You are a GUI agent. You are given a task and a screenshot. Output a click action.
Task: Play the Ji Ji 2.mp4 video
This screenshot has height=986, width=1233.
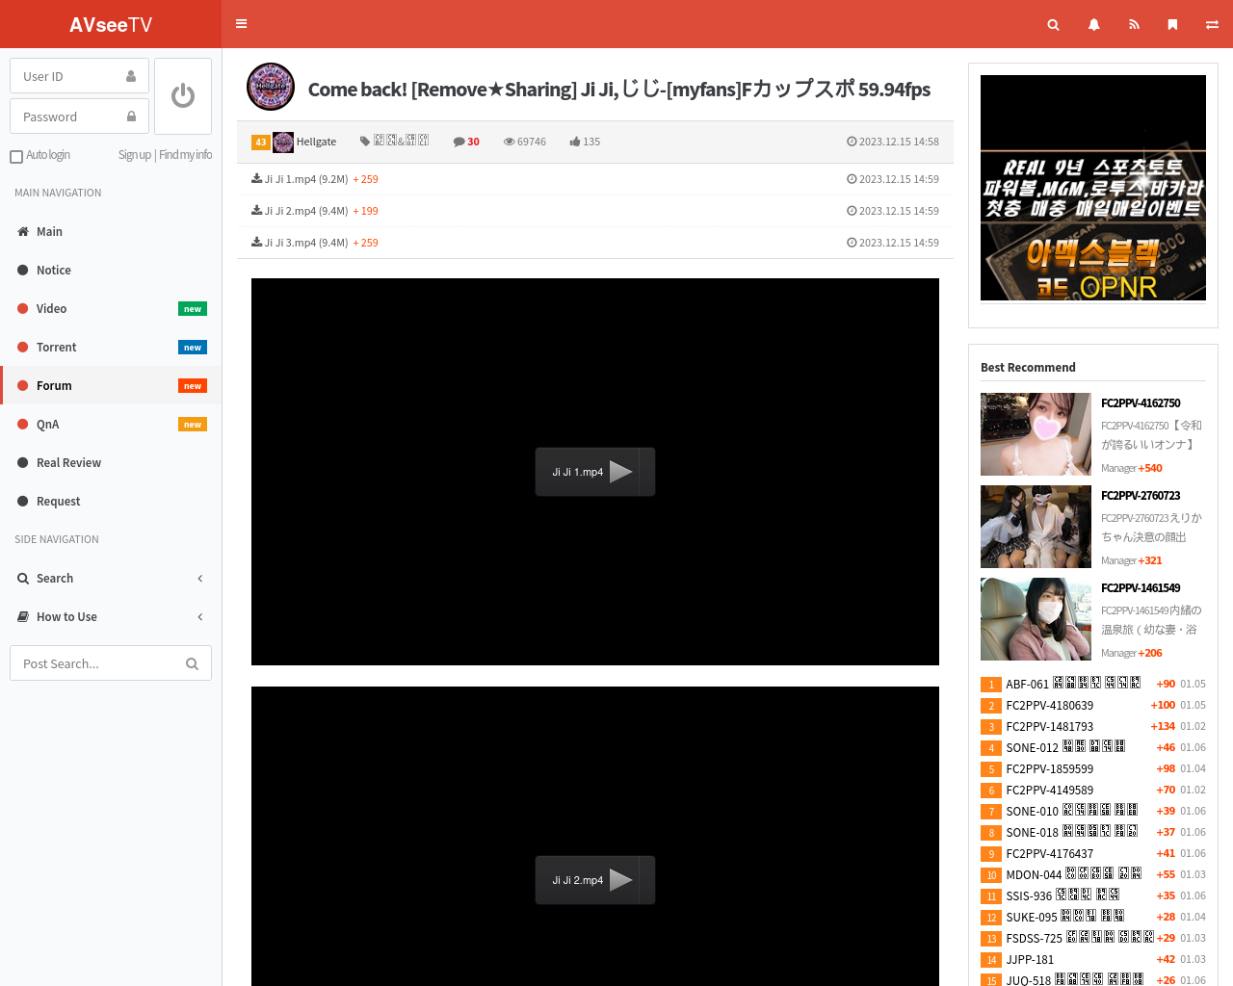[x=594, y=880]
